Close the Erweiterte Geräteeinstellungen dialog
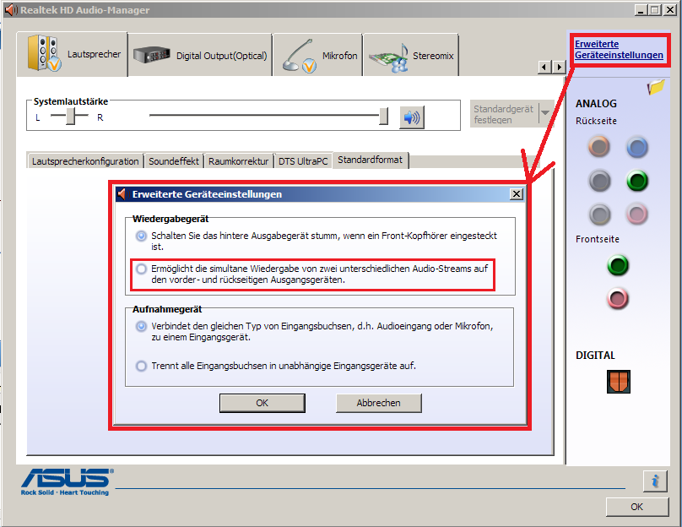The image size is (682, 527). pyautogui.click(x=517, y=194)
